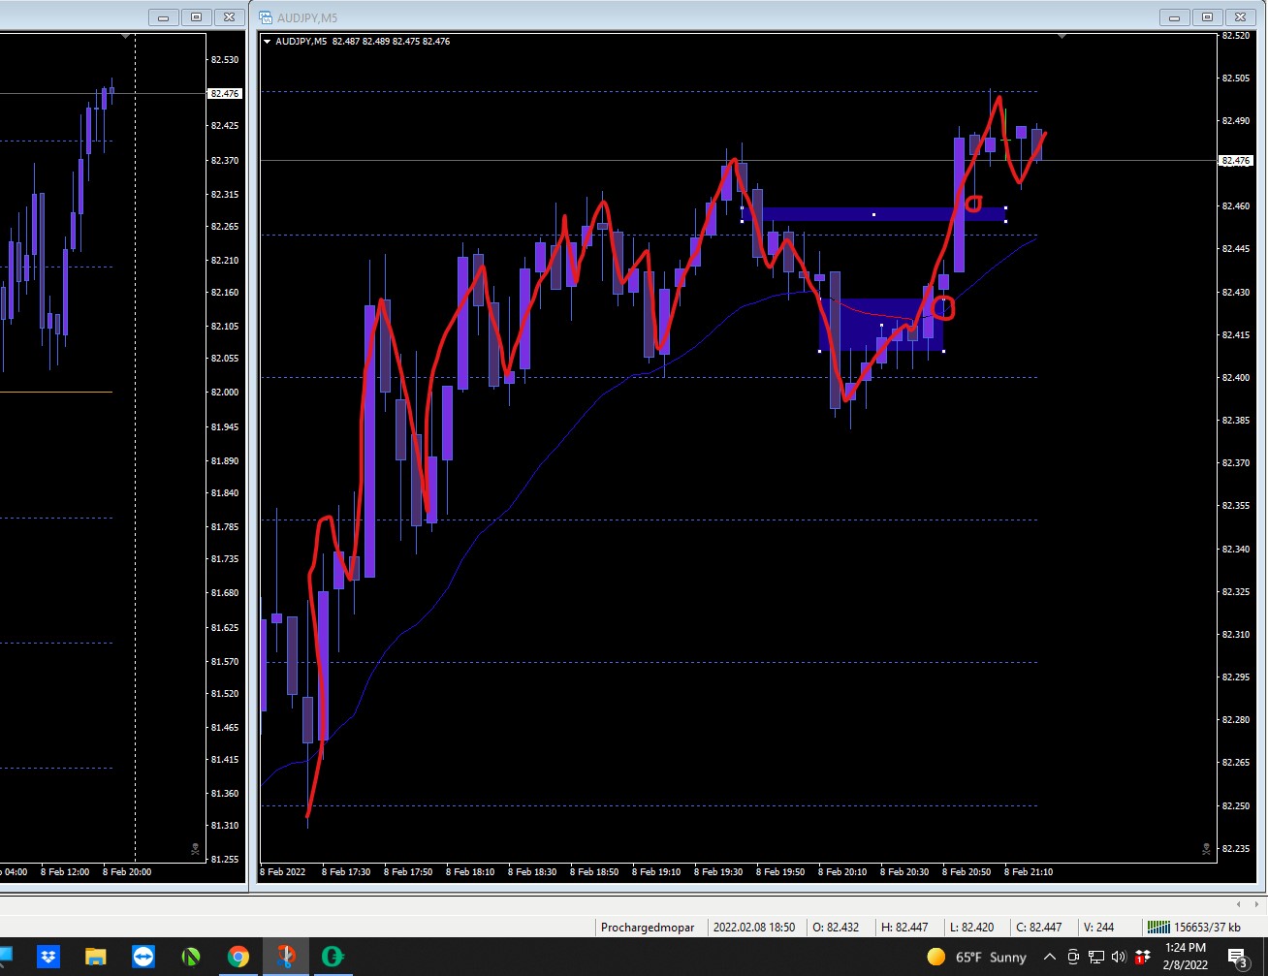Expand the AUDJPY,M5 symbol dropdown arrow
The width and height of the screenshot is (1268, 976).
(x=268, y=41)
